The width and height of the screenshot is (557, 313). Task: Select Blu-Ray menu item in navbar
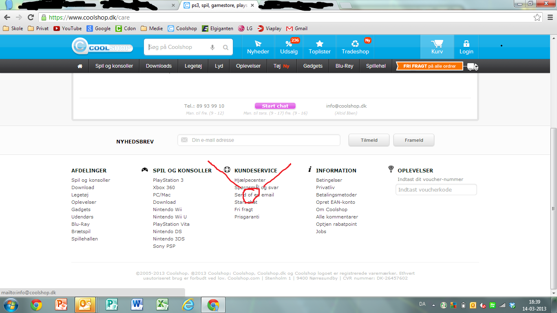tap(345, 66)
